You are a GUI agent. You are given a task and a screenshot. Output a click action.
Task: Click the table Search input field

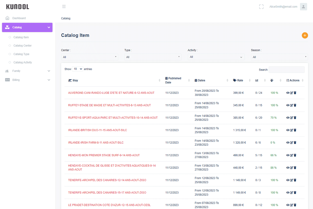pyautogui.click(x=286, y=70)
